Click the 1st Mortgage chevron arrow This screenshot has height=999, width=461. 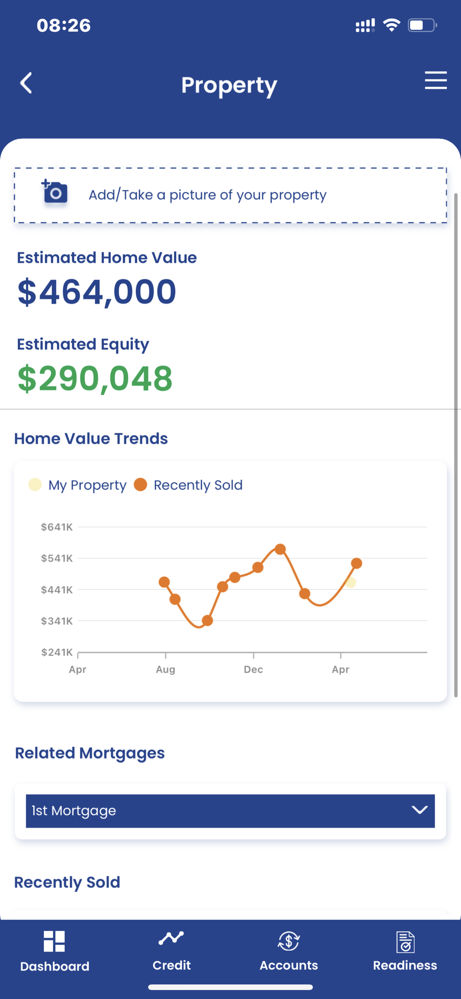point(420,810)
